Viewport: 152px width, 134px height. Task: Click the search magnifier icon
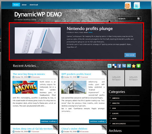138,18
